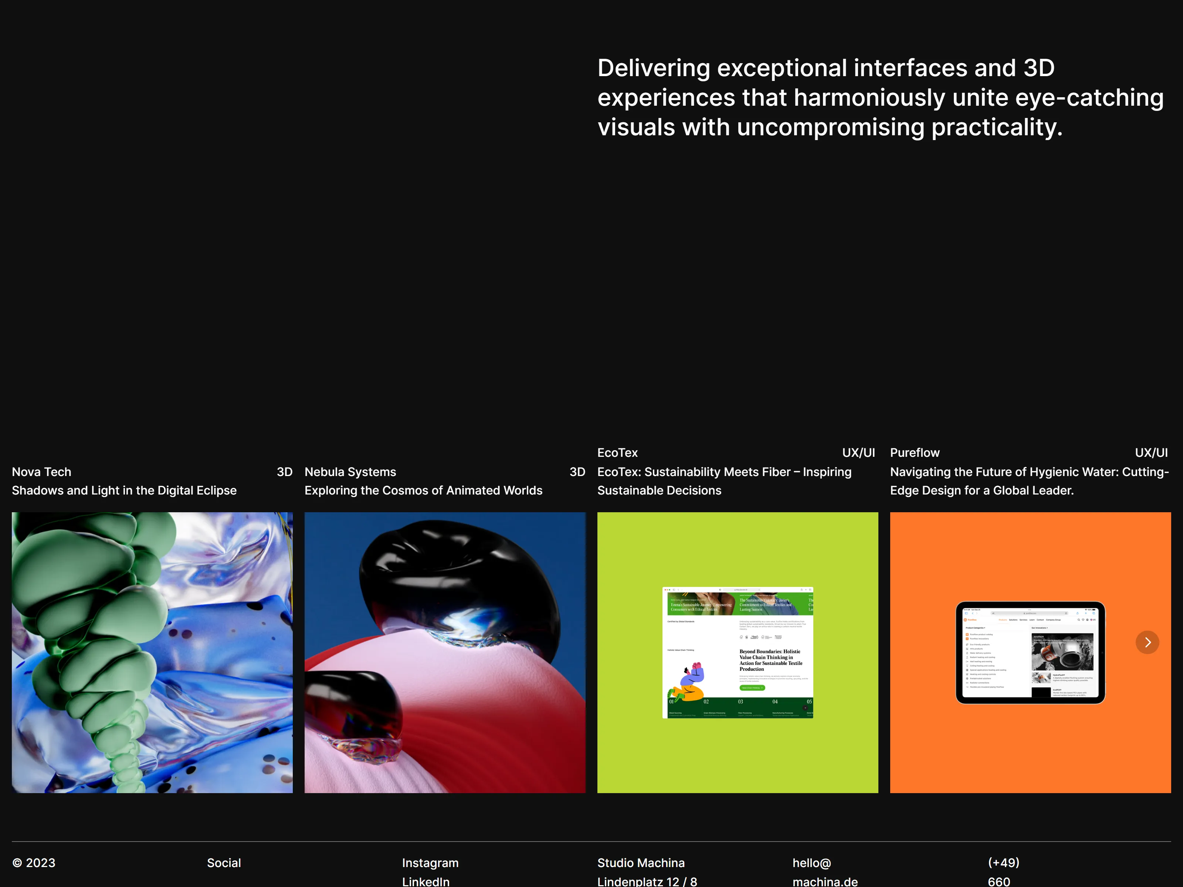Open Shadows and Light in the Digital Eclipse
The width and height of the screenshot is (1183, 887).
pos(124,490)
